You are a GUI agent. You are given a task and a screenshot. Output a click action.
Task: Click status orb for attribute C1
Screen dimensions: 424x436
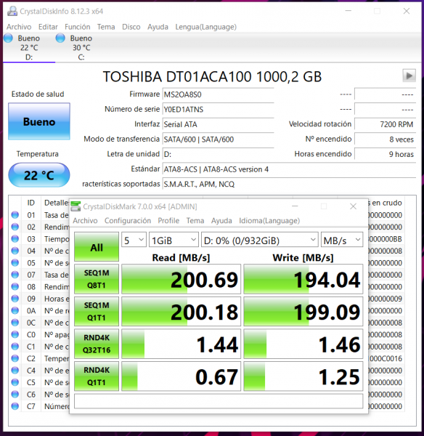point(15,347)
